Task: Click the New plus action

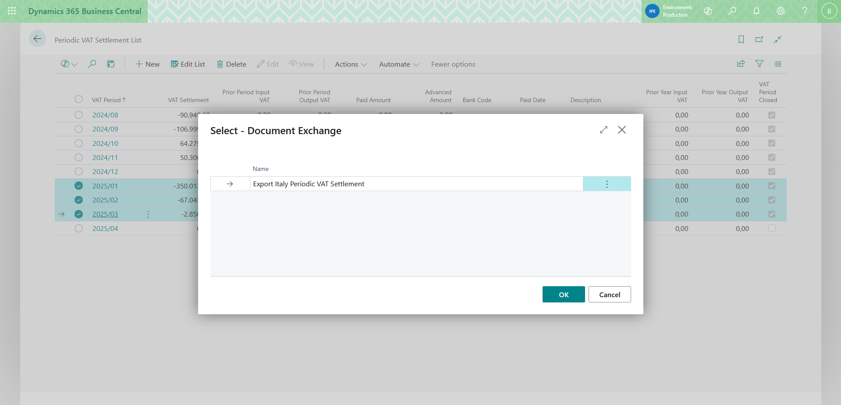Action: click(147, 64)
